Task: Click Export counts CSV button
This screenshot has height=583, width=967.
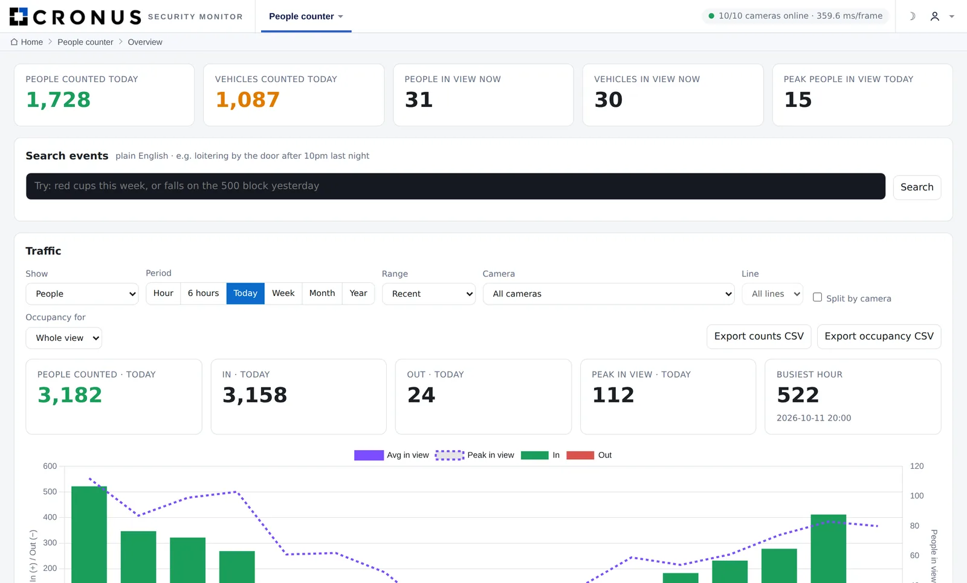Action: (758, 337)
